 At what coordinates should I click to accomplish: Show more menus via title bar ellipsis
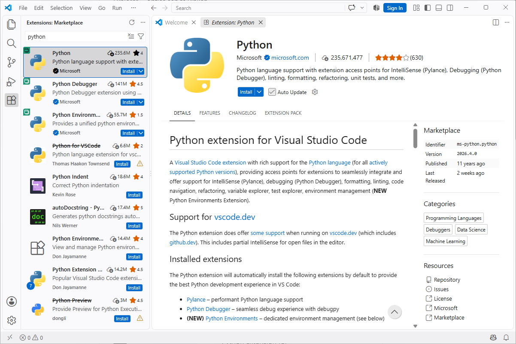coord(134,8)
